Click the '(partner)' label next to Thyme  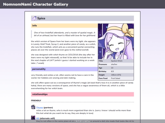tap(48, 108)
